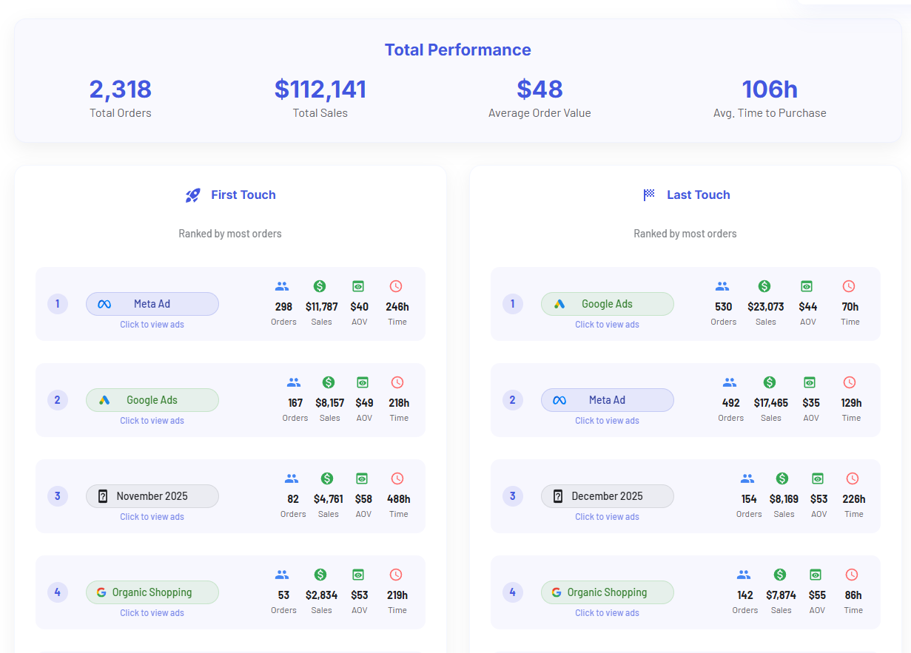Click the Google Ads logo in Last Touch rank 1
The width and height of the screenshot is (911, 653).
559,304
